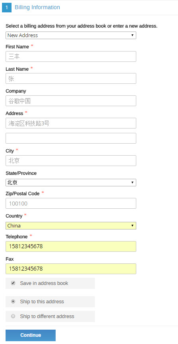Click the step 1 number badge
This screenshot has width=178, height=344.
(x=6, y=8)
